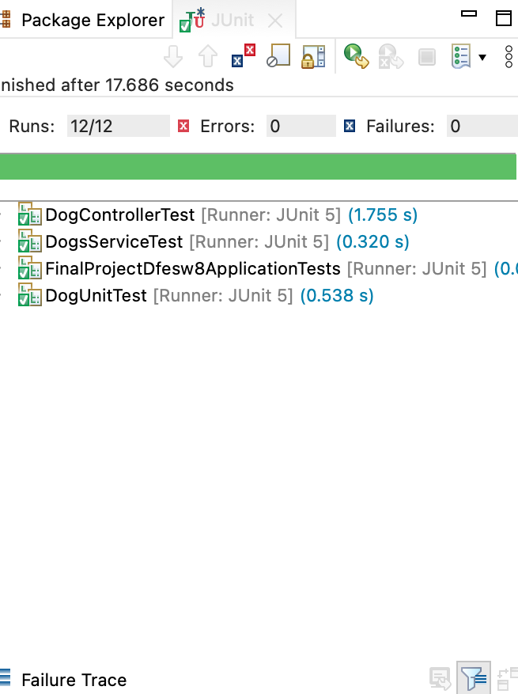Click DogControllerTest passed suite icon

(x=29, y=214)
